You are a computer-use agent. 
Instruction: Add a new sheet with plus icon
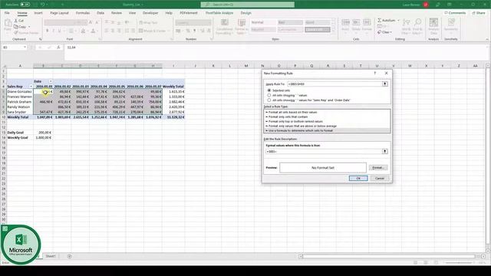70,256
